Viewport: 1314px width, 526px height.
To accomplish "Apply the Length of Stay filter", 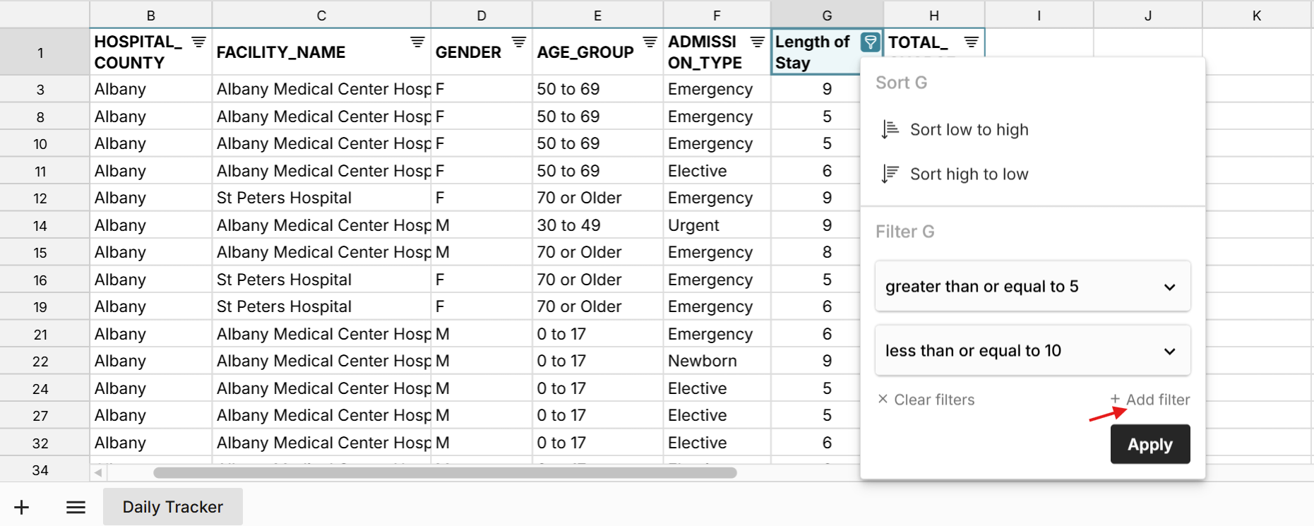I will 1149,443.
